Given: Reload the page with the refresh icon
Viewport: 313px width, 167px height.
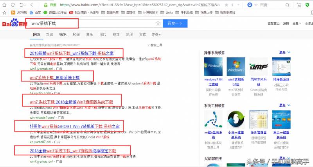Looking at the screenshot, I should (13, 5).
